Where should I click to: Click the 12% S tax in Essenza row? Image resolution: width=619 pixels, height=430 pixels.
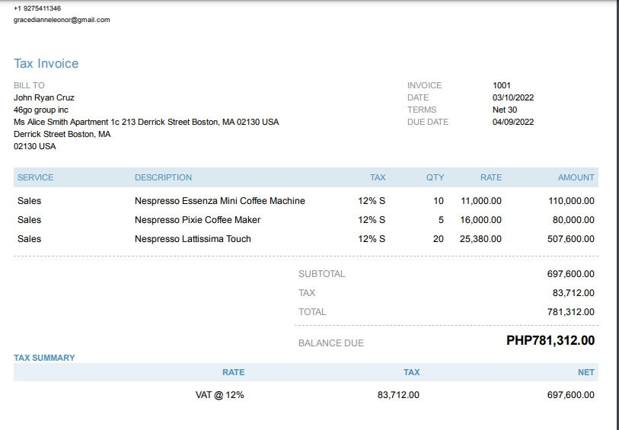click(x=372, y=201)
